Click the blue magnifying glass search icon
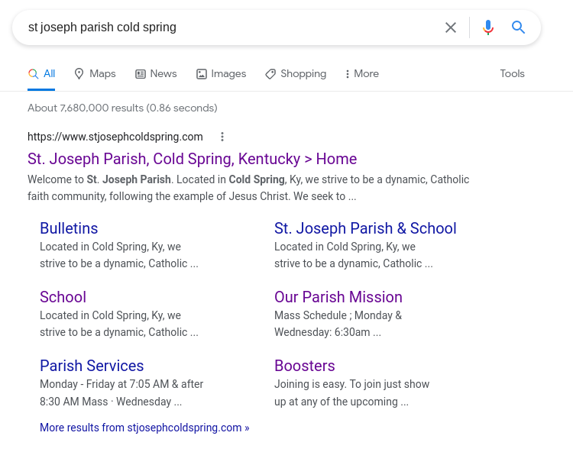The width and height of the screenshot is (573, 452). pyautogui.click(x=519, y=27)
